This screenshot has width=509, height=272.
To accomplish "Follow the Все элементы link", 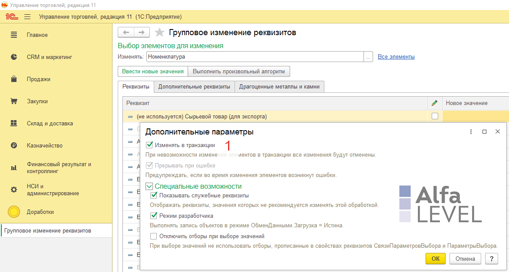I will [396, 57].
